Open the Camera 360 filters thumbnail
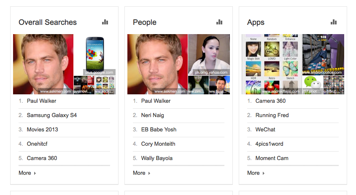356x195 pixels. pyautogui.click(x=271, y=64)
